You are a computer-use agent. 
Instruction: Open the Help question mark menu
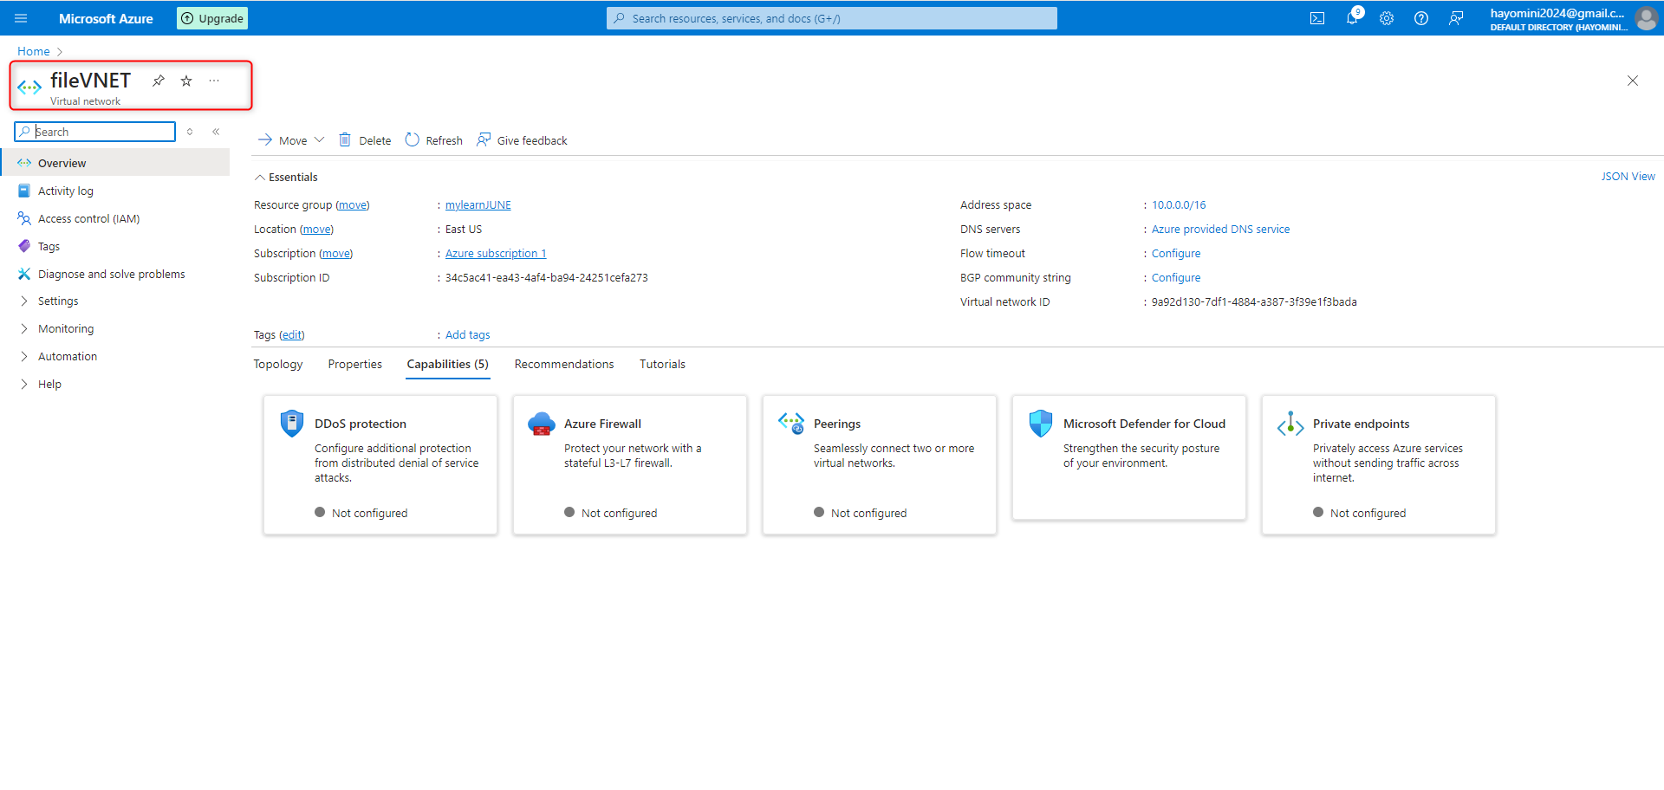pyautogui.click(x=1421, y=18)
